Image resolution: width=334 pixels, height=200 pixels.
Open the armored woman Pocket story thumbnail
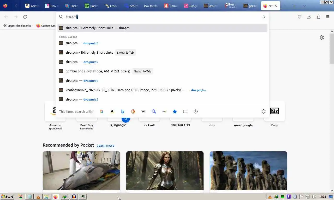pos(165,171)
